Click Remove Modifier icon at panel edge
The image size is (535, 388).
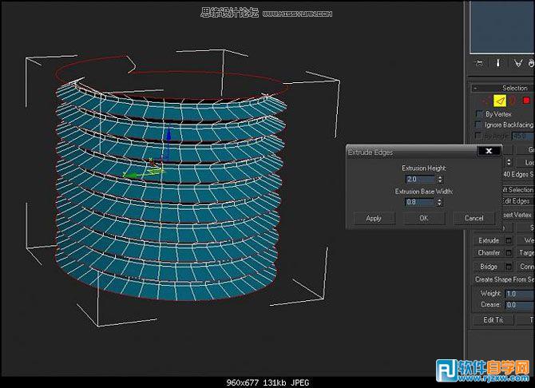click(x=532, y=63)
